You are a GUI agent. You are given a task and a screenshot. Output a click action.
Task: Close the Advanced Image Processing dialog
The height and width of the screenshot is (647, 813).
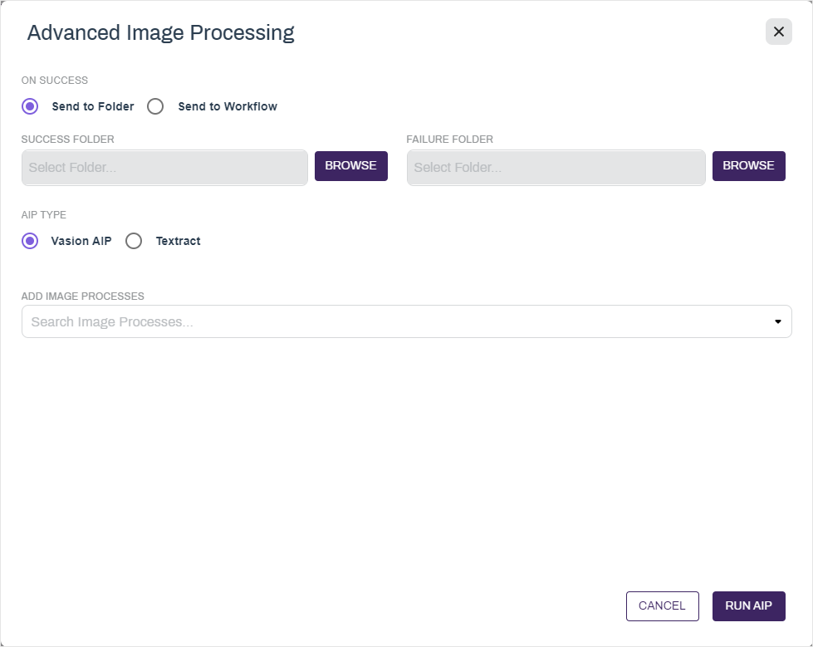(778, 32)
